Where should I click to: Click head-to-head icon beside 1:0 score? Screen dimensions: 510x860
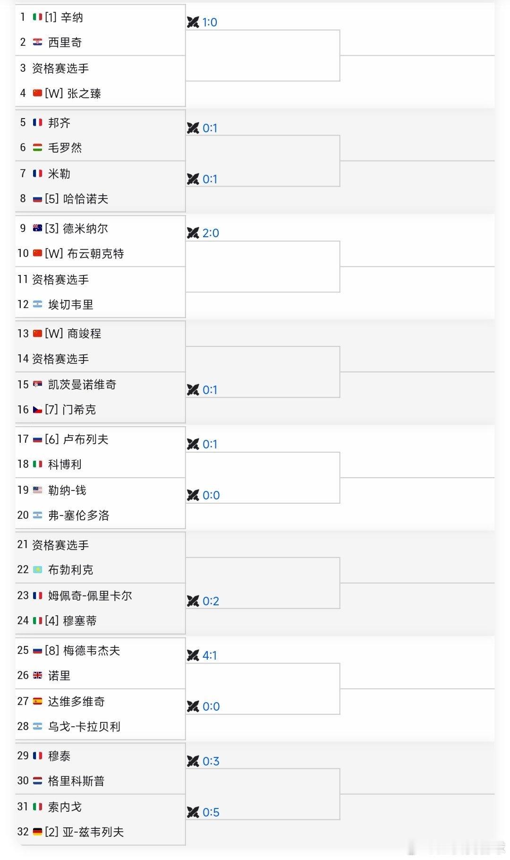tap(193, 22)
